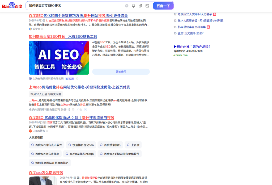Start voice search via the microphone icon
The image size is (272, 185).
(x=134, y=6)
